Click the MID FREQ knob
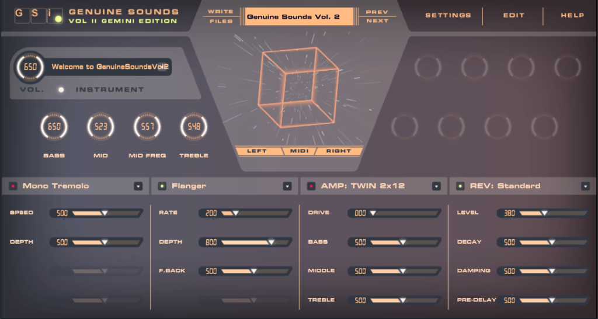This screenshot has height=319, width=598. tap(147, 126)
